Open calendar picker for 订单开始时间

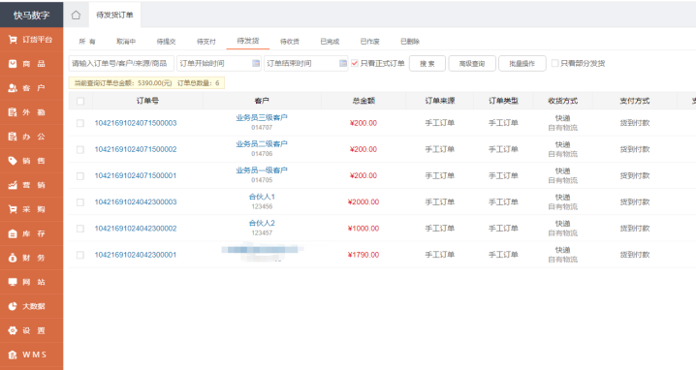click(x=256, y=63)
